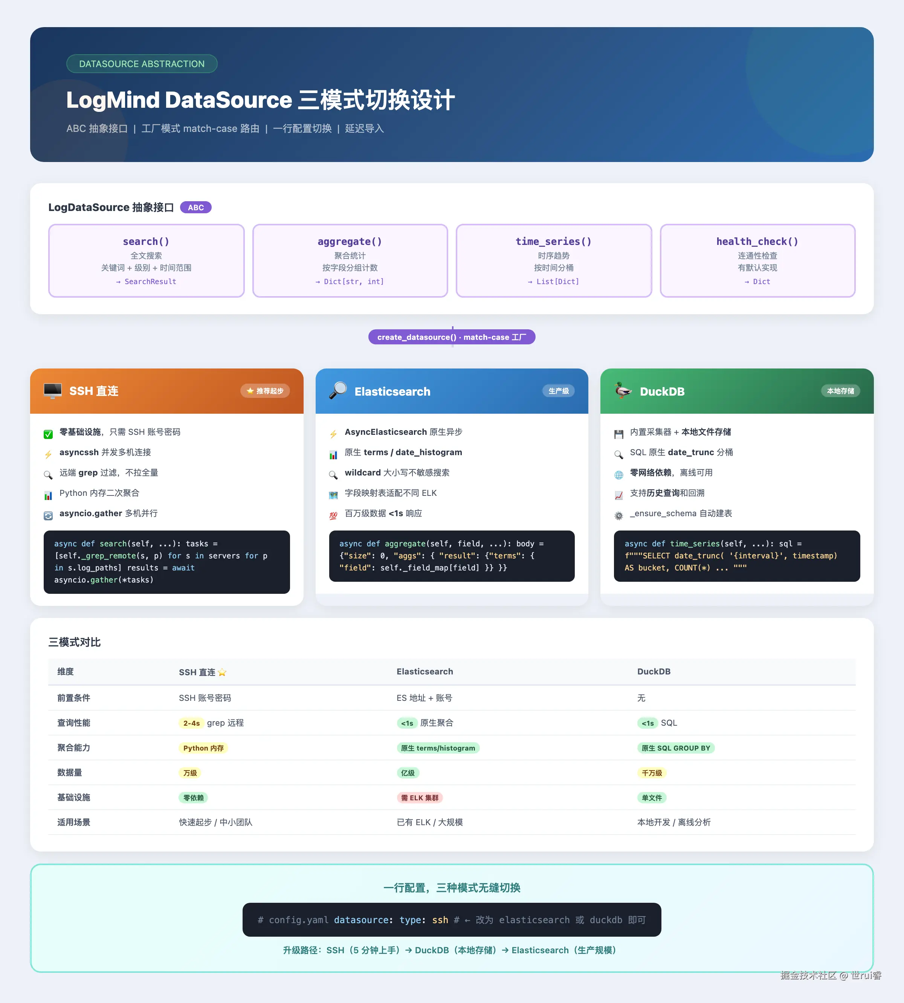Click the magnifier icon next to 远端 grep

[x=48, y=475]
